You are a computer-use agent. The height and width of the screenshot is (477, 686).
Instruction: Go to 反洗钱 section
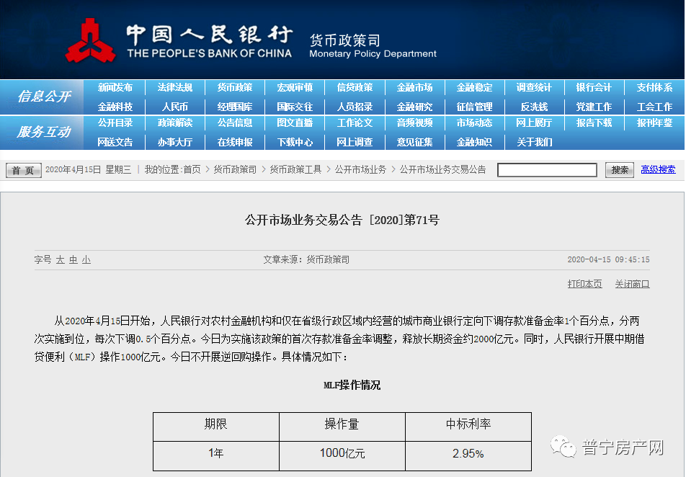pos(534,107)
